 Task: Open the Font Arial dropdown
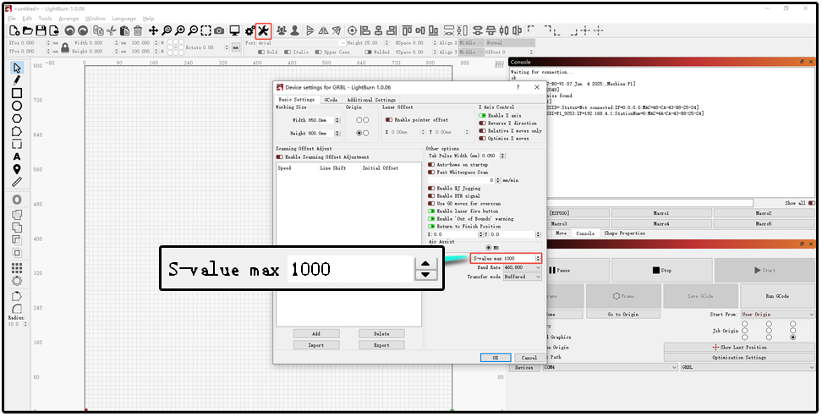[301, 43]
